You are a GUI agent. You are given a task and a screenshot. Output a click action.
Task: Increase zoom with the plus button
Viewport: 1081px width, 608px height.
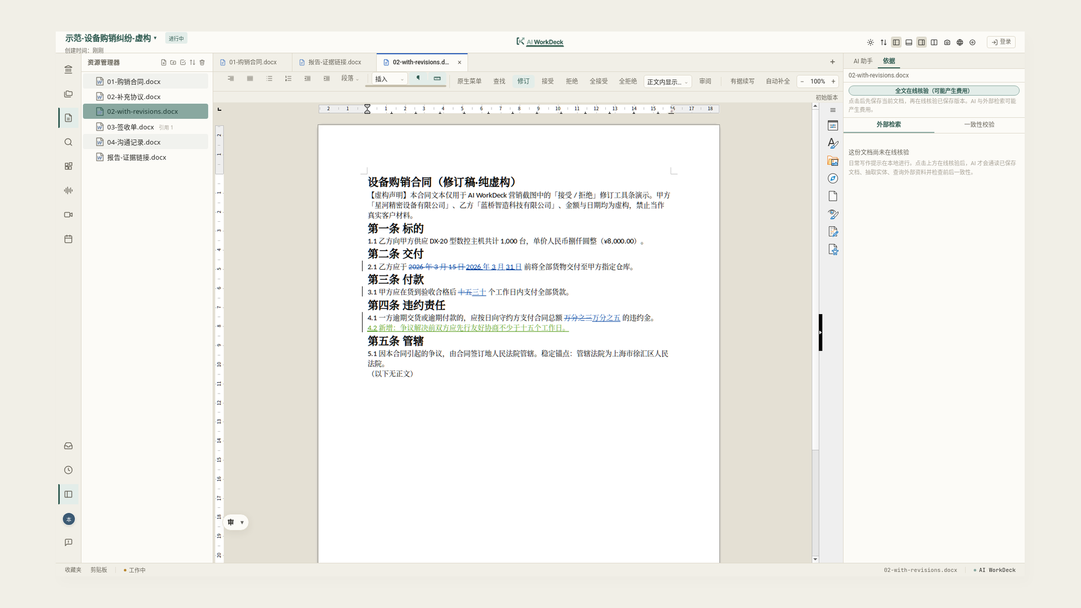(833, 82)
